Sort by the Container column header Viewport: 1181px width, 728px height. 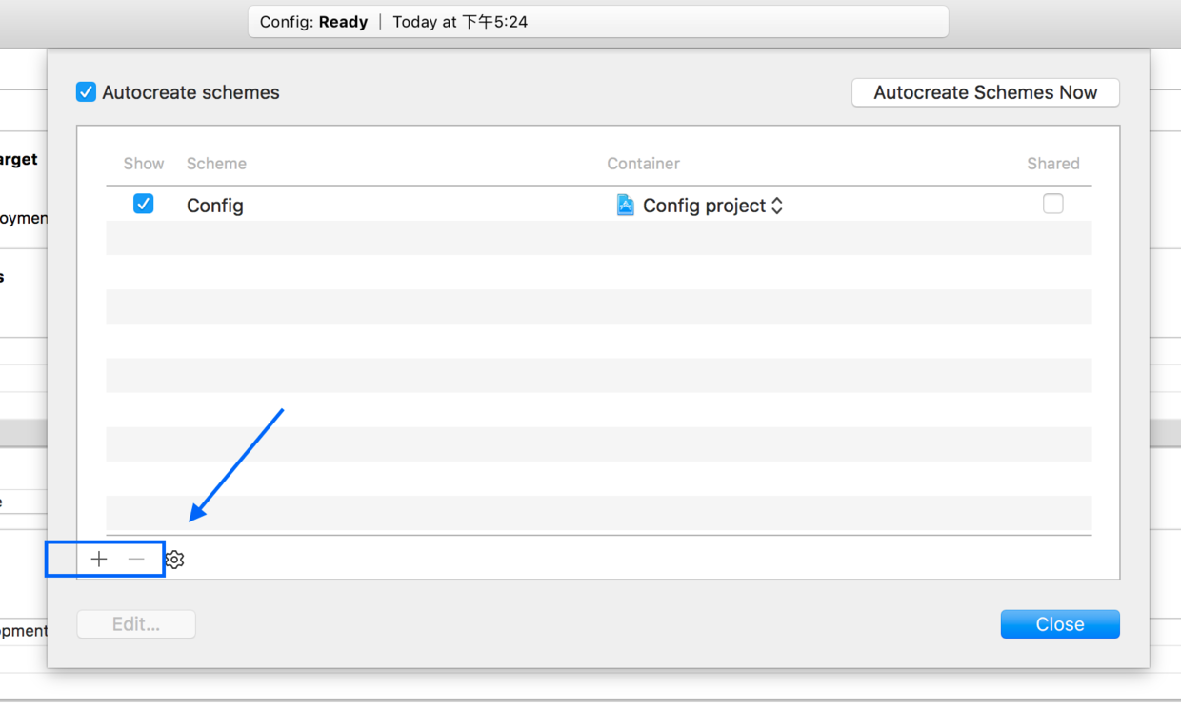644,164
